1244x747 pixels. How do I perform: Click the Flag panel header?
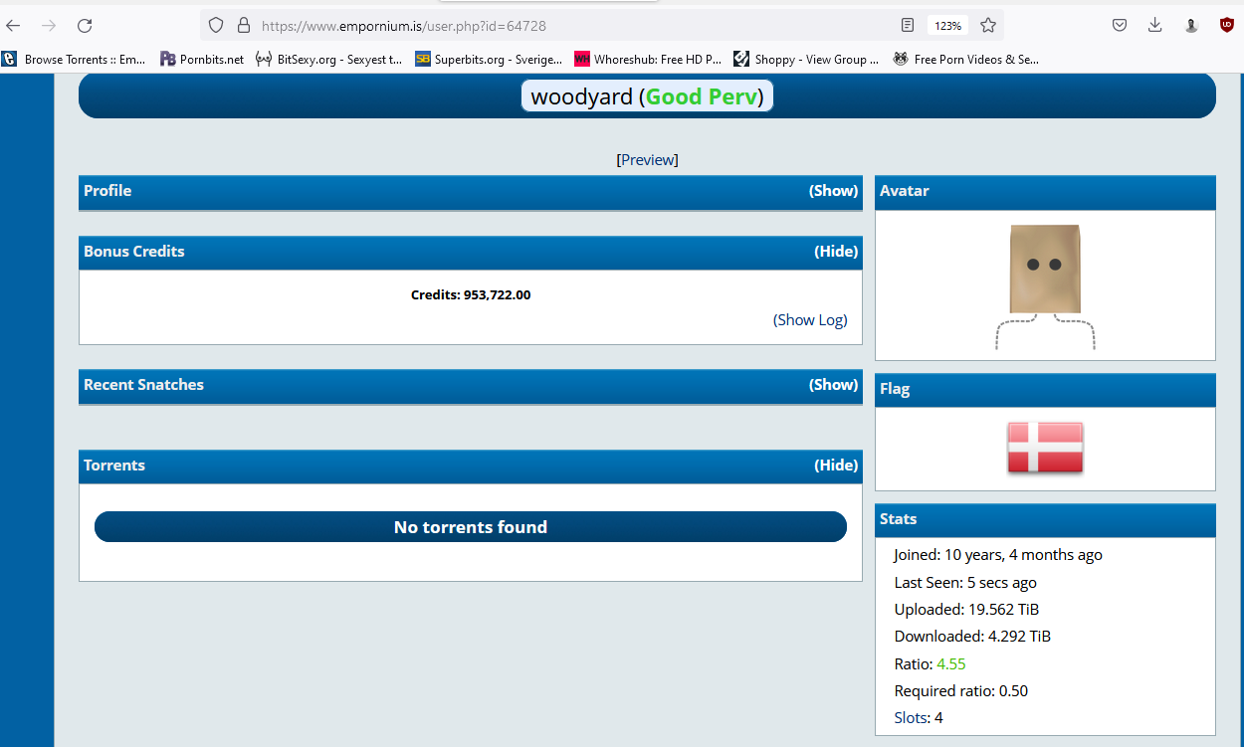(x=1045, y=390)
